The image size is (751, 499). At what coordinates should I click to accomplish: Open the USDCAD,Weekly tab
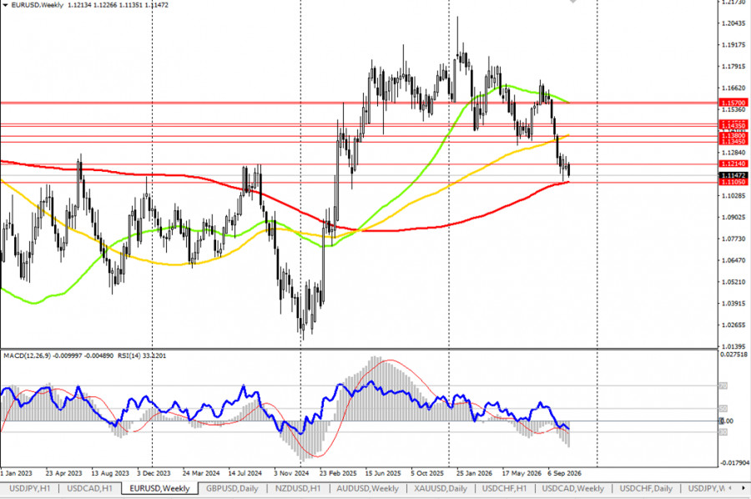[572, 488]
